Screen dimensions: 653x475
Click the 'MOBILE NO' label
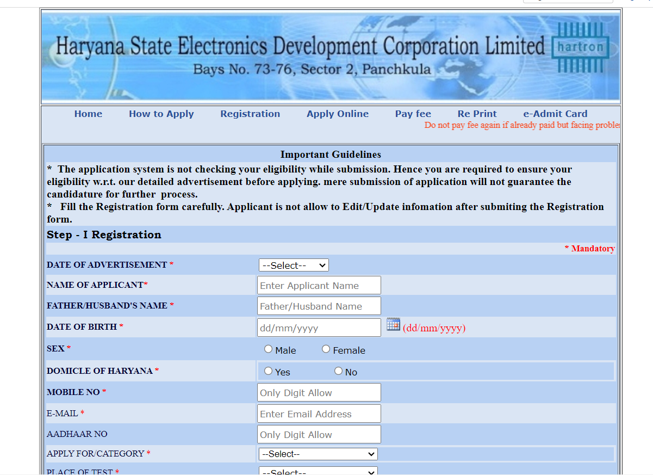(x=73, y=392)
